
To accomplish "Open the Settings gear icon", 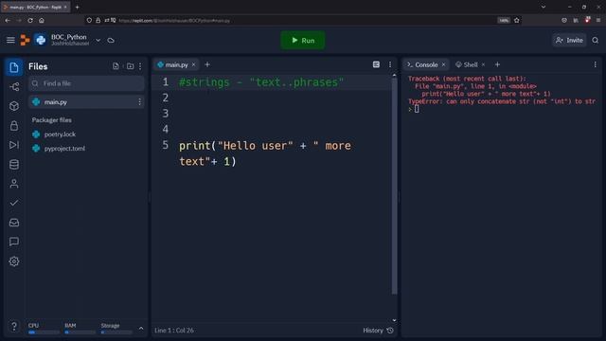I will (x=14, y=261).
